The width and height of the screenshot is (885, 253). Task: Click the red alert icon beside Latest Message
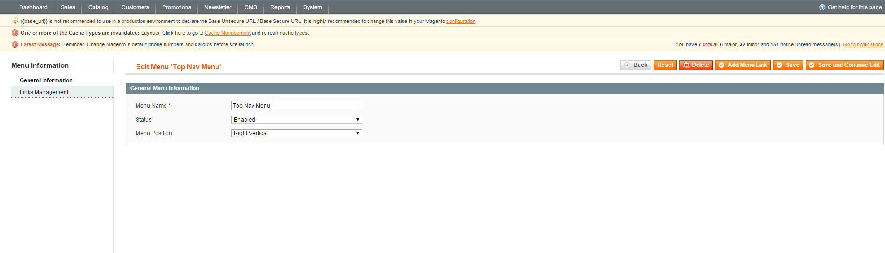[x=15, y=44]
